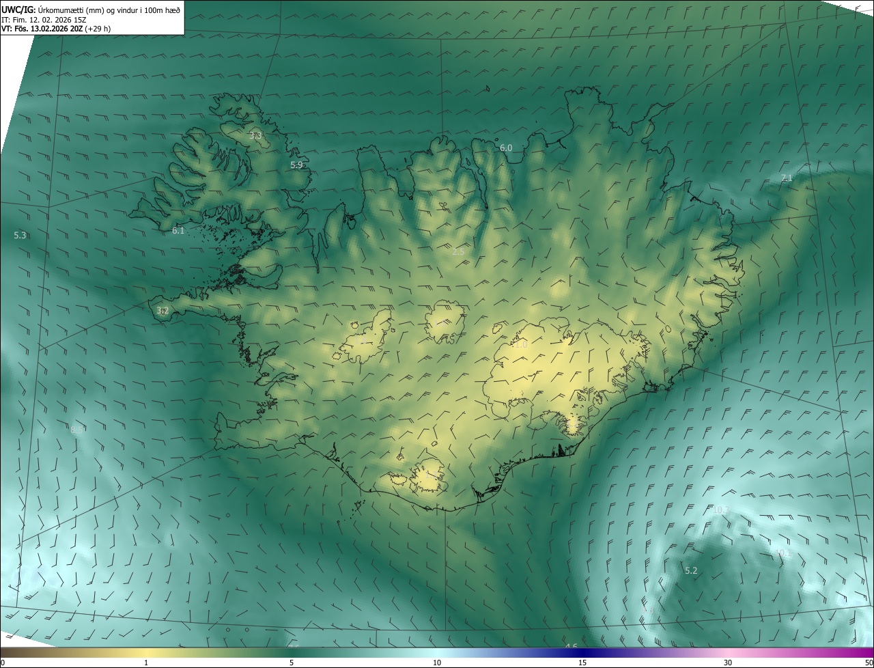Click the colorbar tick label 30
This screenshot has height=668, width=874.
pyautogui.click(x=728, y=663)
